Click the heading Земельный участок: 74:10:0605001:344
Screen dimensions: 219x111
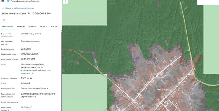(26, 13)
